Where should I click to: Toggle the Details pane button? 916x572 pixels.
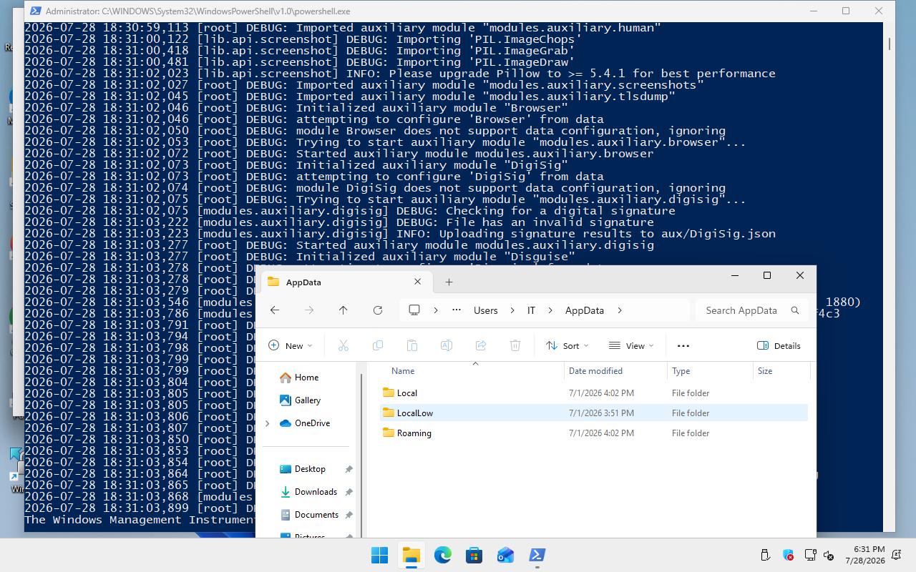(779, 345)
